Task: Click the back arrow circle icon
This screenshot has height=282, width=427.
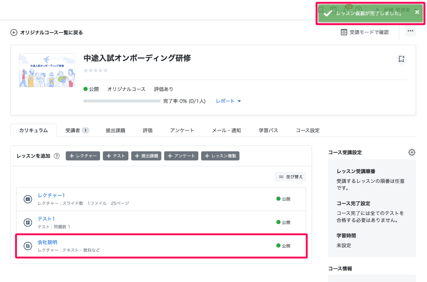Action: (x=14, y=33)
